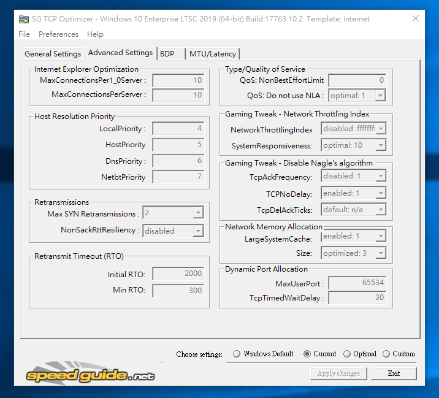Click the SG TCP Optimizer title bar icon
Viewport: 439px width, 398px height.
24,19
